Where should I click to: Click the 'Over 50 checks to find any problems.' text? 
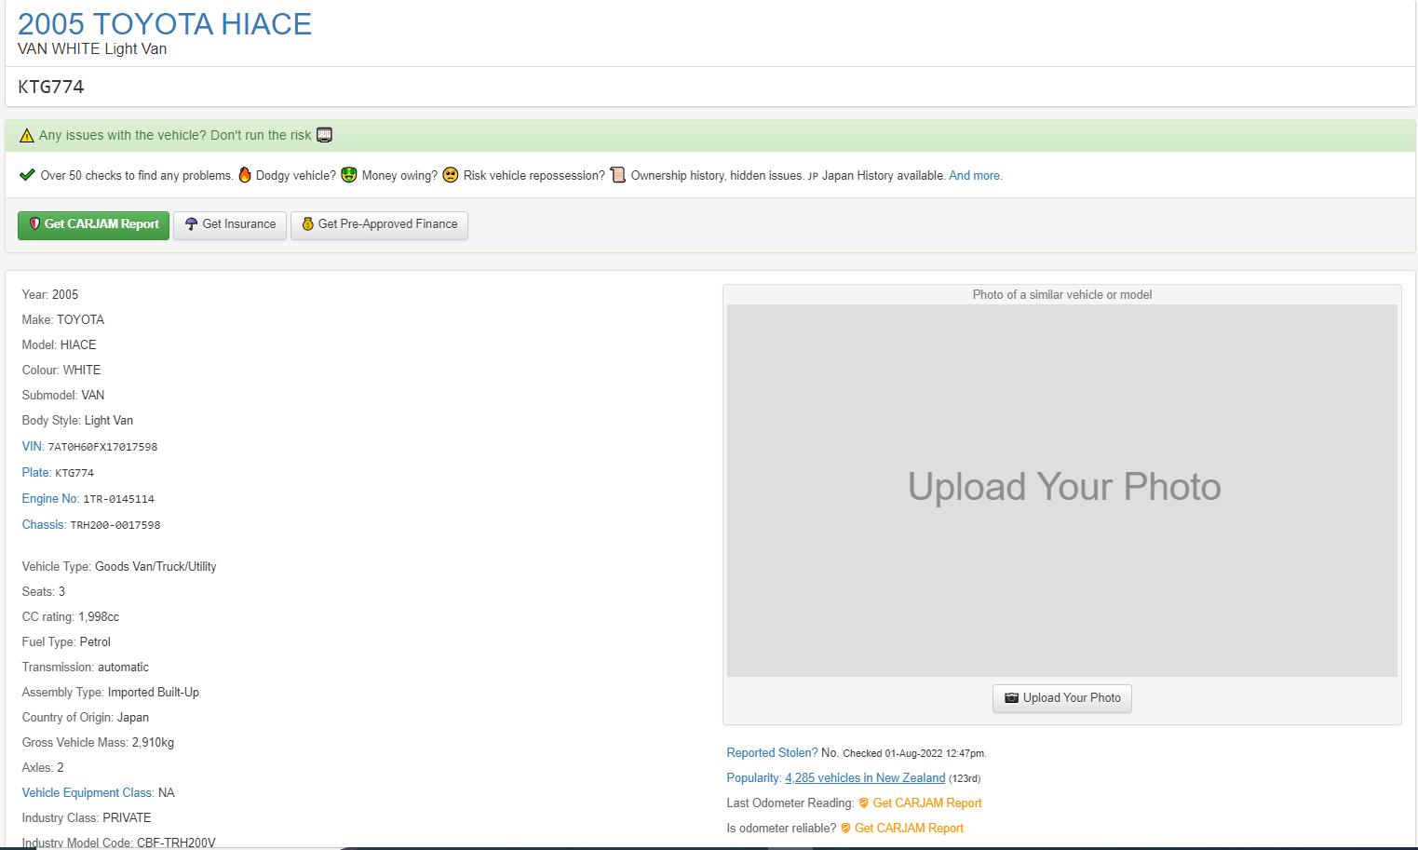click(x=137, y=176)
